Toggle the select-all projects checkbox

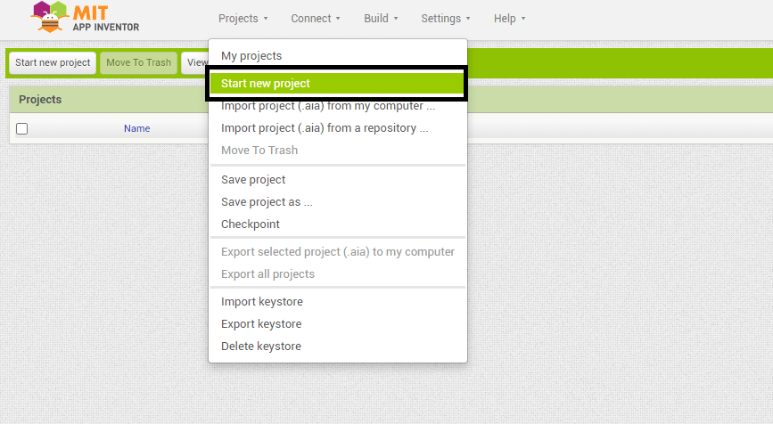coord(21,128)
